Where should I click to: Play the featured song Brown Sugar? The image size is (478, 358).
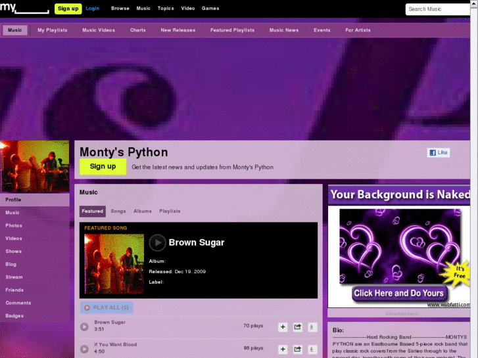pos(157,242)
